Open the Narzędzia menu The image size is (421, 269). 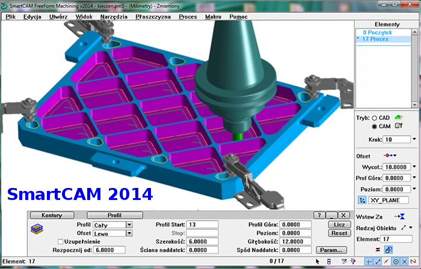[x=114, y=17]
